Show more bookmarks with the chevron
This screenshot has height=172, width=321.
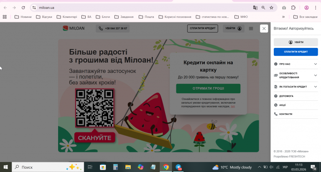pyautogui.click(x=283, y=17)
